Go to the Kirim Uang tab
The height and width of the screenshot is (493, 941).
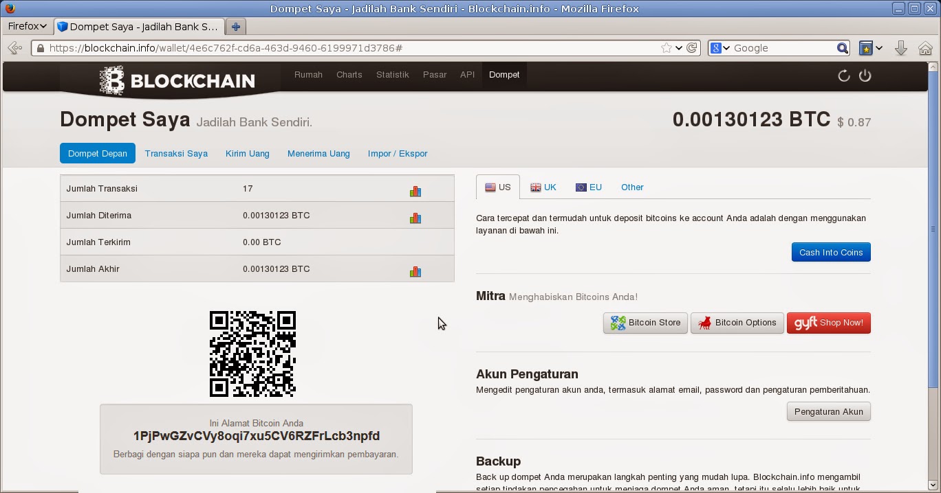pos(248,153)
